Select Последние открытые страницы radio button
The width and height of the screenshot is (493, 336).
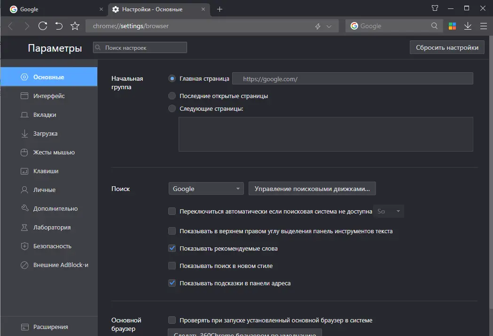[x=172, y=96]
